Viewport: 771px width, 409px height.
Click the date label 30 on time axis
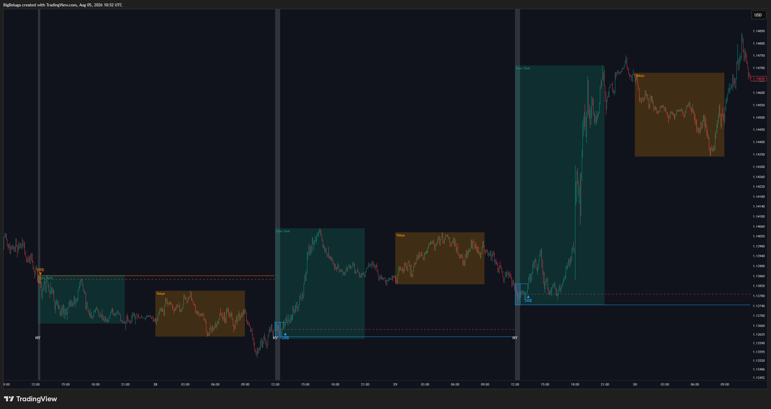tap(635, 385)
